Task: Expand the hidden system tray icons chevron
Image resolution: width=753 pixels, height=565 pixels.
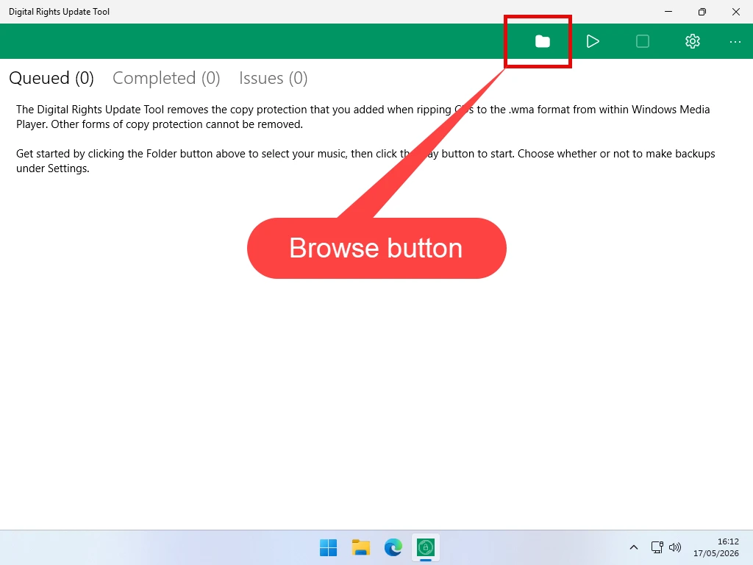Action: pyautogui.click(x=634, y=547)
